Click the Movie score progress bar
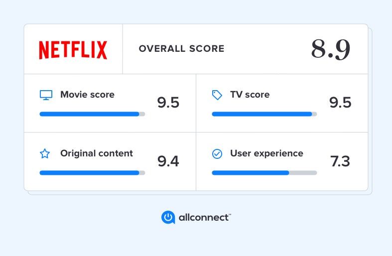 [92, 114]
